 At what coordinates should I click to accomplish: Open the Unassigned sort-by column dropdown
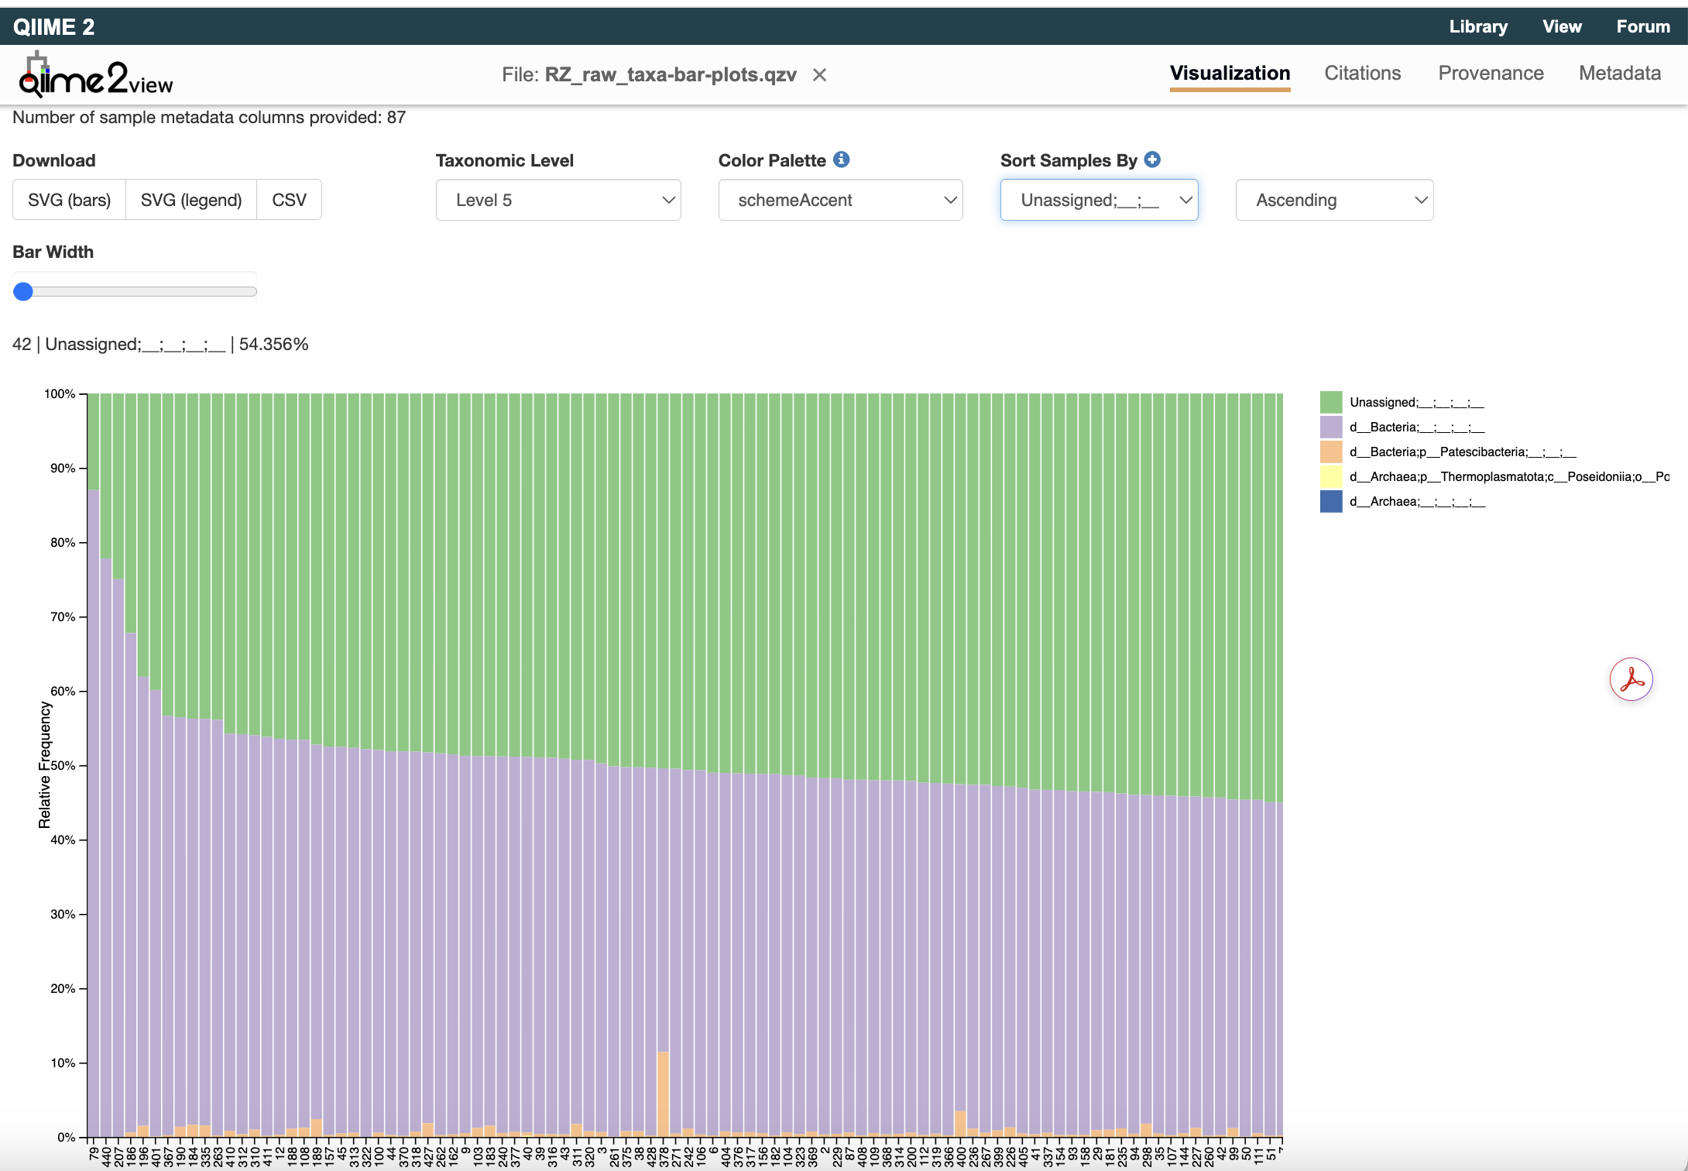1098,200
